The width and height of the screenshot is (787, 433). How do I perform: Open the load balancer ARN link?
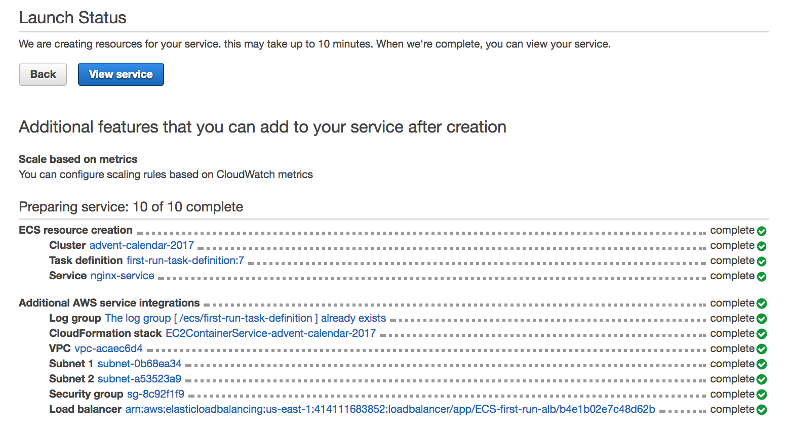pos(390,409)
